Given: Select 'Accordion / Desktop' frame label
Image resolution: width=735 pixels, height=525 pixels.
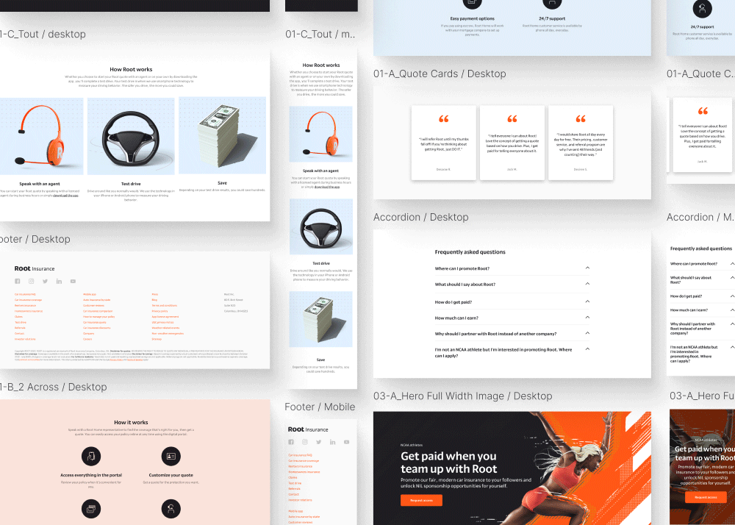Looking at the screenshot, I should click(421, 217).
